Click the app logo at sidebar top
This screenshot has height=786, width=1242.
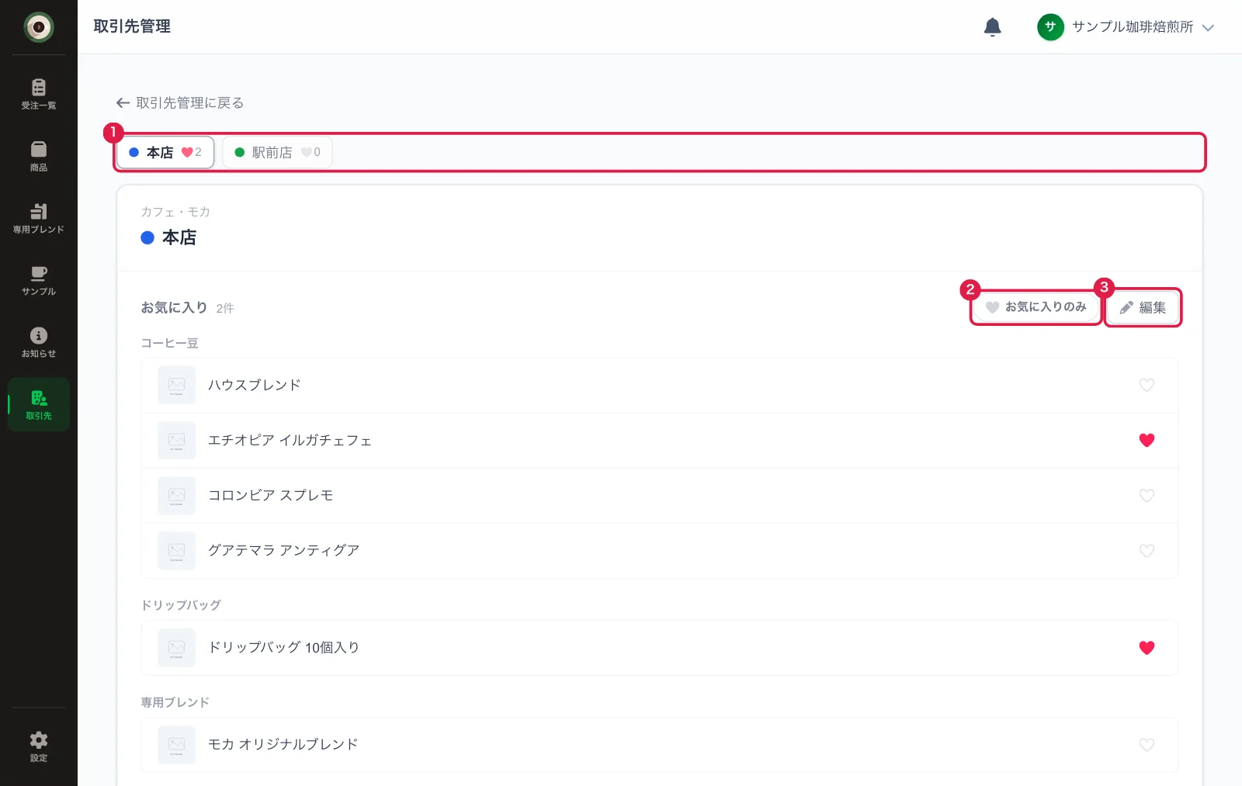(x=38, y=27)
